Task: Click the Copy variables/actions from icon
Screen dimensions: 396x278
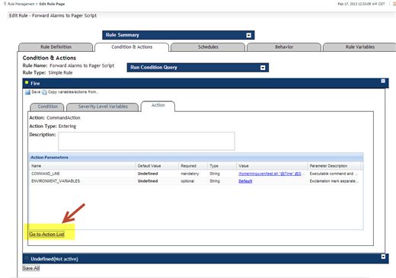Action: tap(44, 92)
